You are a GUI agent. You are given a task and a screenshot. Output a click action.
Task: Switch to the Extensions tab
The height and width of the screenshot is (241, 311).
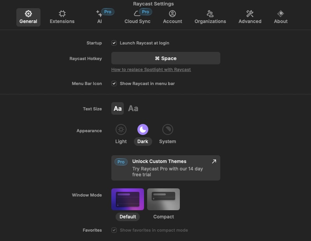click(x=62, y=17)
